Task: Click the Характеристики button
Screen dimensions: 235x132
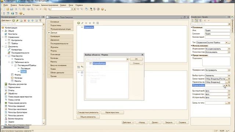Action: (x=112, y=113)
